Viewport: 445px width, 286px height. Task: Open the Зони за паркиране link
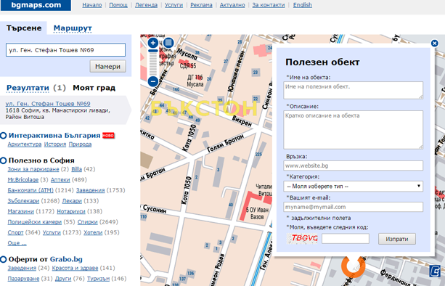(33, 169)
